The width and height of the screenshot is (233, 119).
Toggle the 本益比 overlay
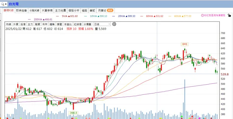pos(68,24)
